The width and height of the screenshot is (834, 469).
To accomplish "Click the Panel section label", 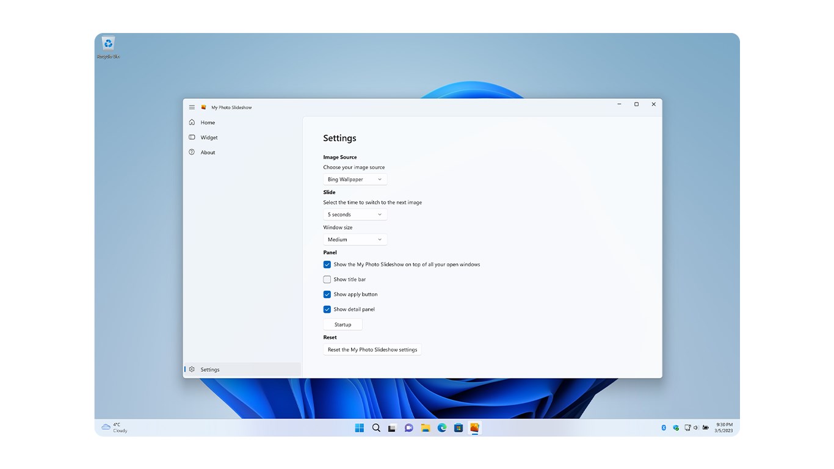I will pos(330,252).
